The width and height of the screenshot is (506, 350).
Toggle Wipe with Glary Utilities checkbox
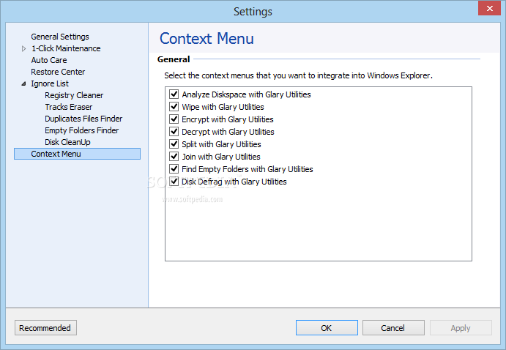pyautogui.click(x=174, y=106)
